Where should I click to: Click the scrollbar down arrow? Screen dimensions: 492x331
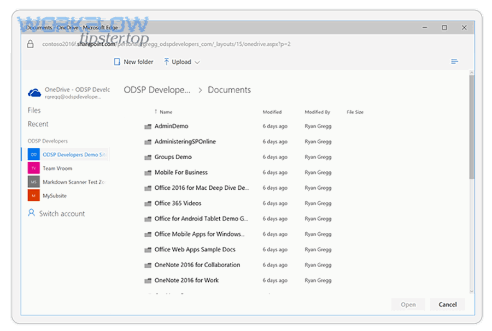(x=472, y=291)
